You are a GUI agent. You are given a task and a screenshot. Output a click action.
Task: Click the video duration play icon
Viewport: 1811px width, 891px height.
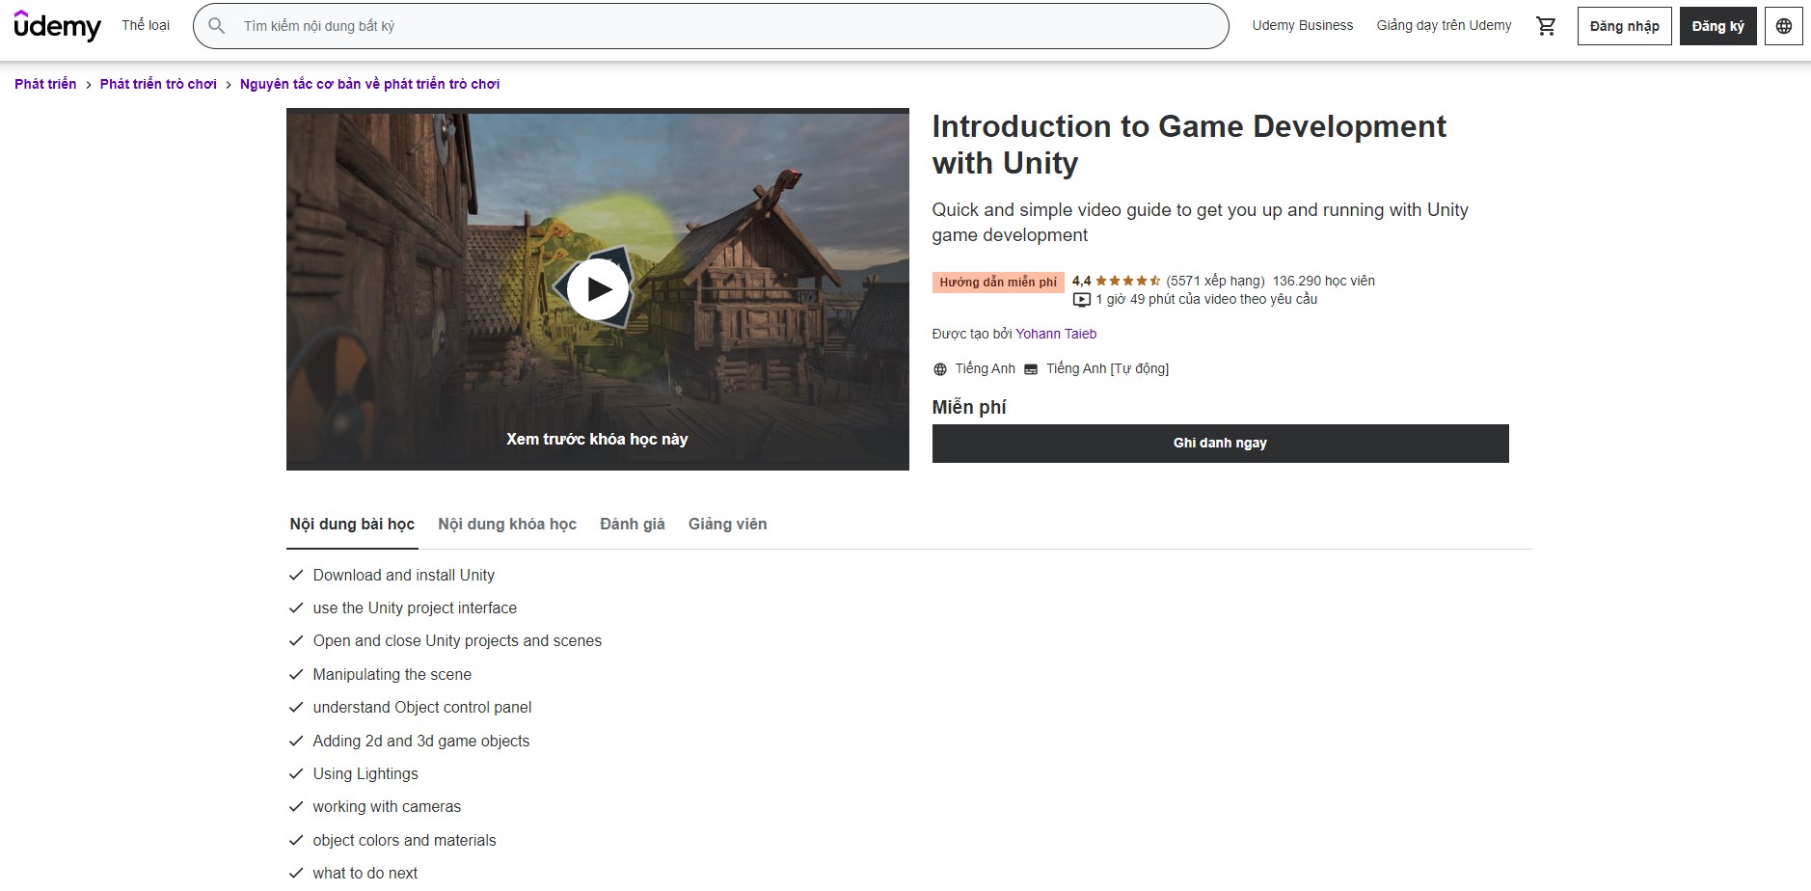1080,299
